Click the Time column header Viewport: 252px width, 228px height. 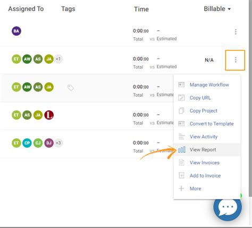pos(141,9)
